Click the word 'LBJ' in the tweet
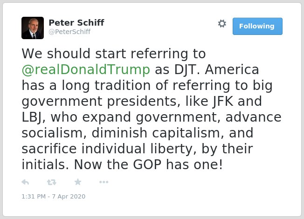This screenshot has width=304, height=219. pyautogui.click(x=32, y=117)
